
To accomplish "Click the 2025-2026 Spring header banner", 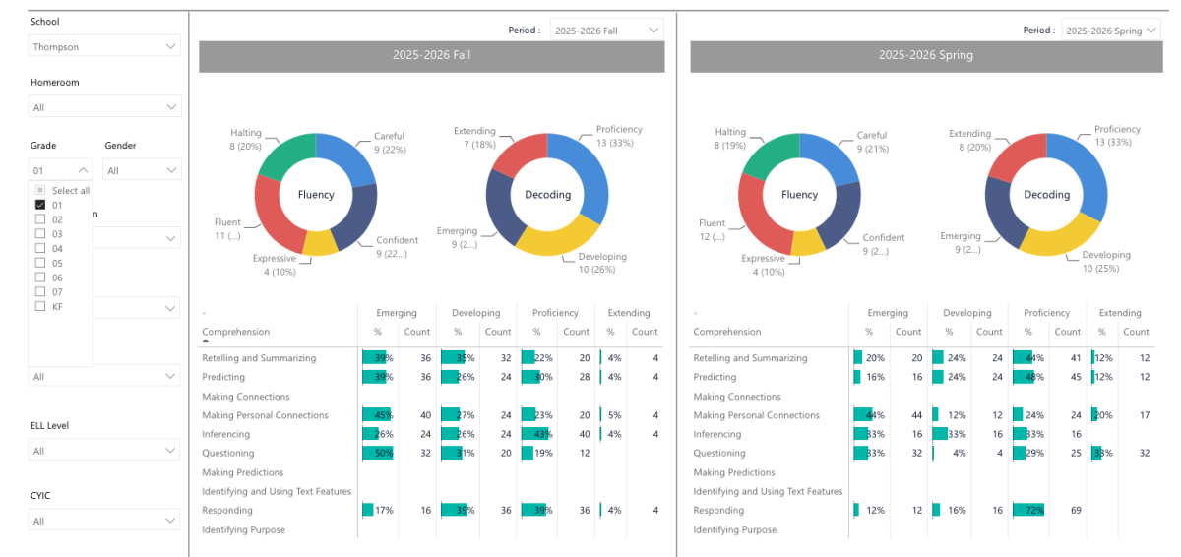I will click(x=925, y=55).
